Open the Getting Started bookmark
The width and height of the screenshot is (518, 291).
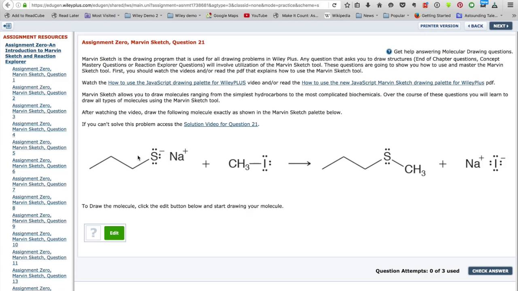coord(433,15)
